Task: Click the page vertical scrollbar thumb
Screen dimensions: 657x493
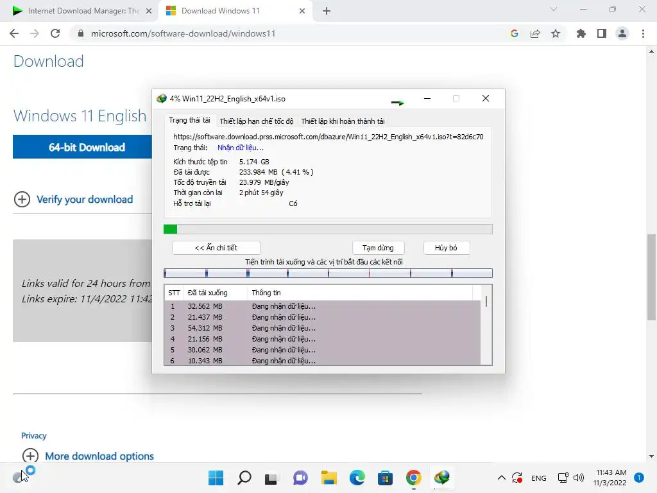Action: click(x=652, y=277)
